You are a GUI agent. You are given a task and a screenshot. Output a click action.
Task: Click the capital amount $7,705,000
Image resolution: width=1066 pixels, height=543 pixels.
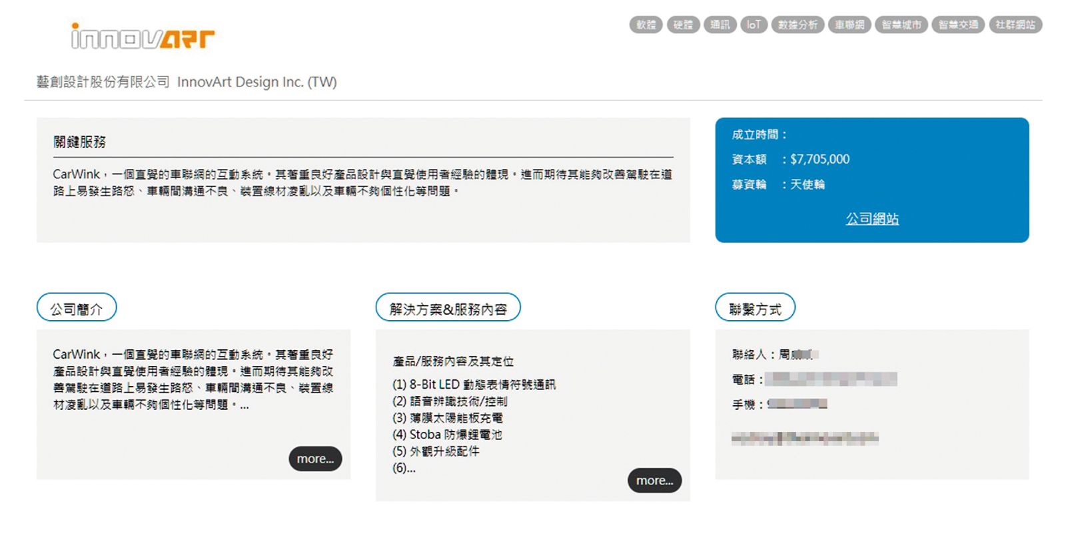(819, 159)
